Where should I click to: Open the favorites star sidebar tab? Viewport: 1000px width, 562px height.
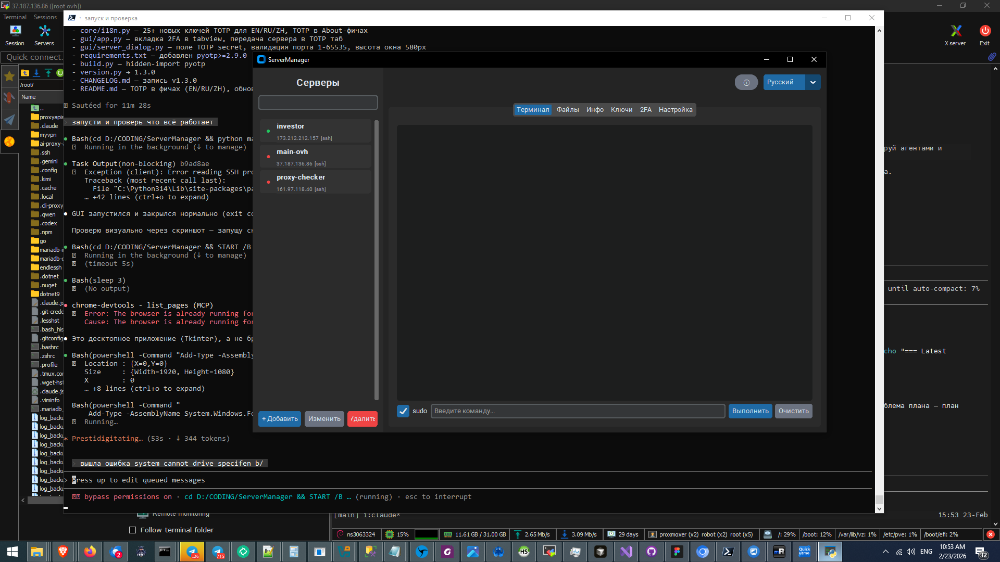coord(9,76)
